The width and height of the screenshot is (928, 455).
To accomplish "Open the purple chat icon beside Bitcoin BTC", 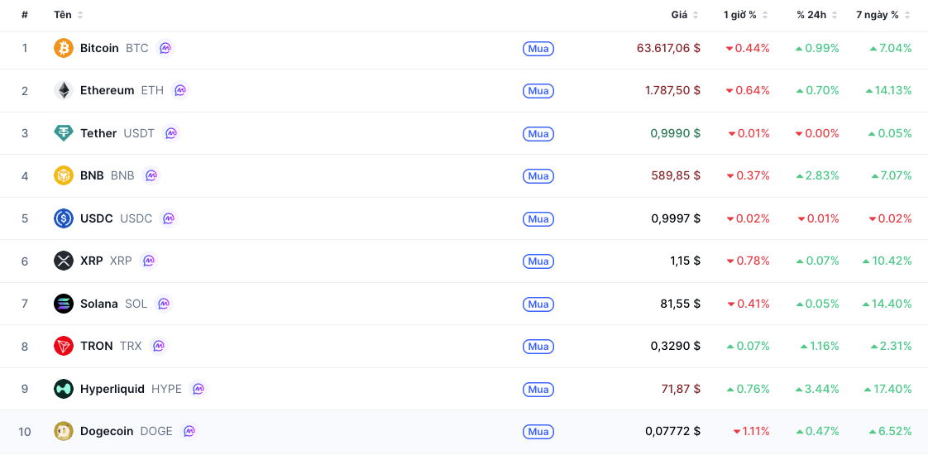I will [x=165, y=48].
